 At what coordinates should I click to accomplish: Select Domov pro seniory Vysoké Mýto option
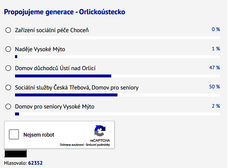coord(8,107)
